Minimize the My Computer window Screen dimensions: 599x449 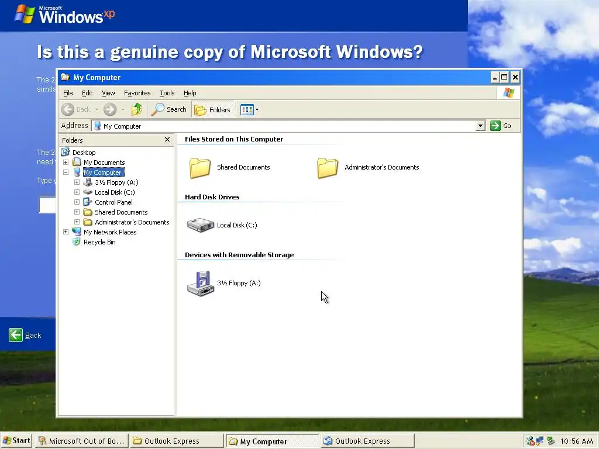click(495, 78)
